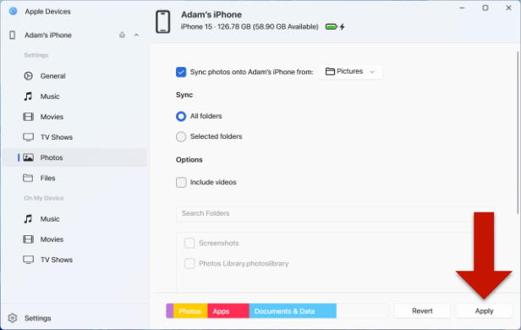Click the eject icon beside Adam's iPhone

click(122, 35)
